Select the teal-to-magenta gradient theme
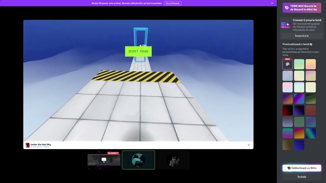Screen dimensions: 326x183 point(288,133)
